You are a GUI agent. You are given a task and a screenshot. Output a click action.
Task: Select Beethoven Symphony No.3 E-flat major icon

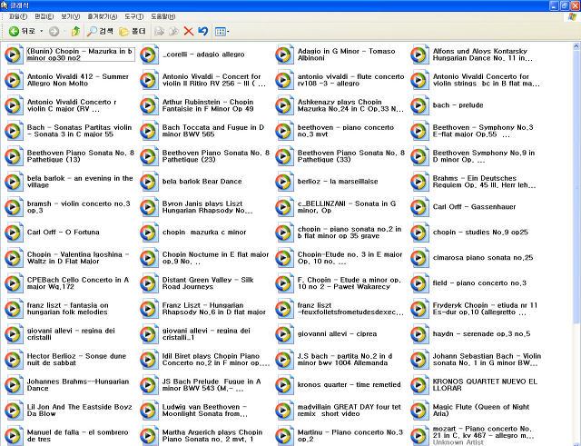point(419,131)
